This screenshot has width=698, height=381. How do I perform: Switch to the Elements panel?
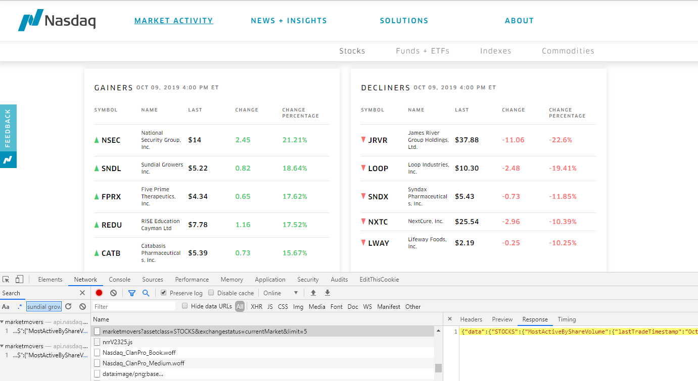coord(50,280)
